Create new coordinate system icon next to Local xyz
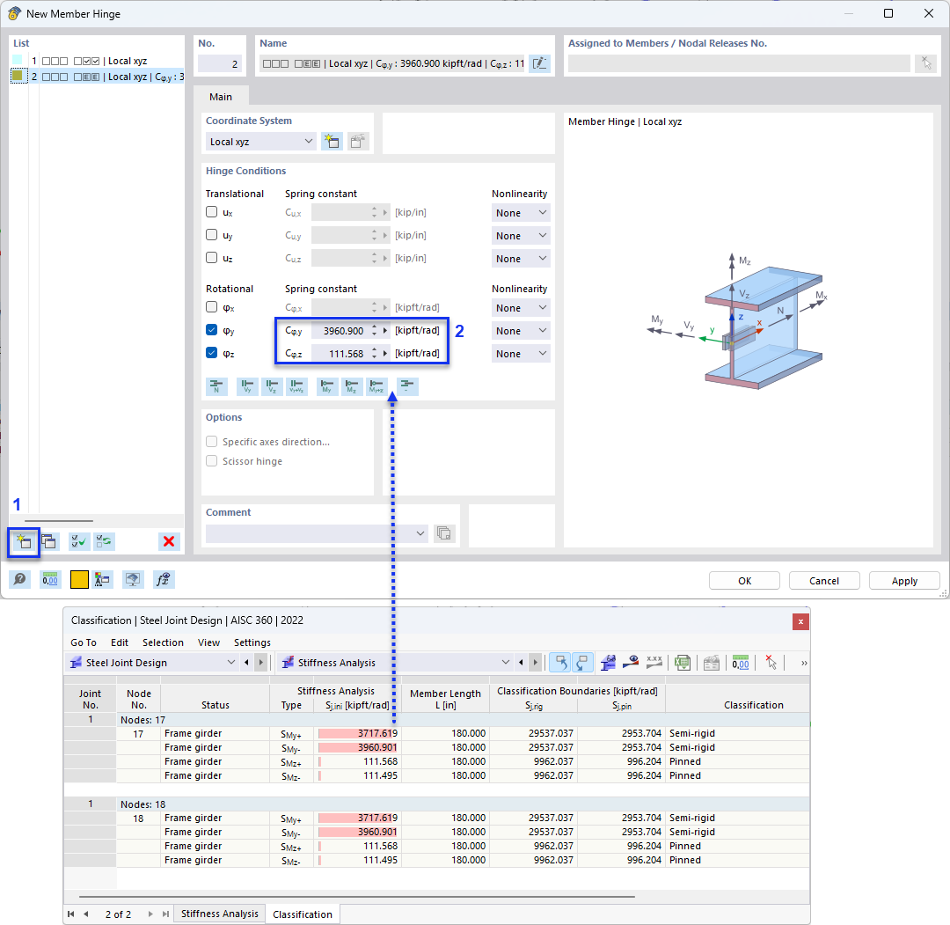 [332, 142]
